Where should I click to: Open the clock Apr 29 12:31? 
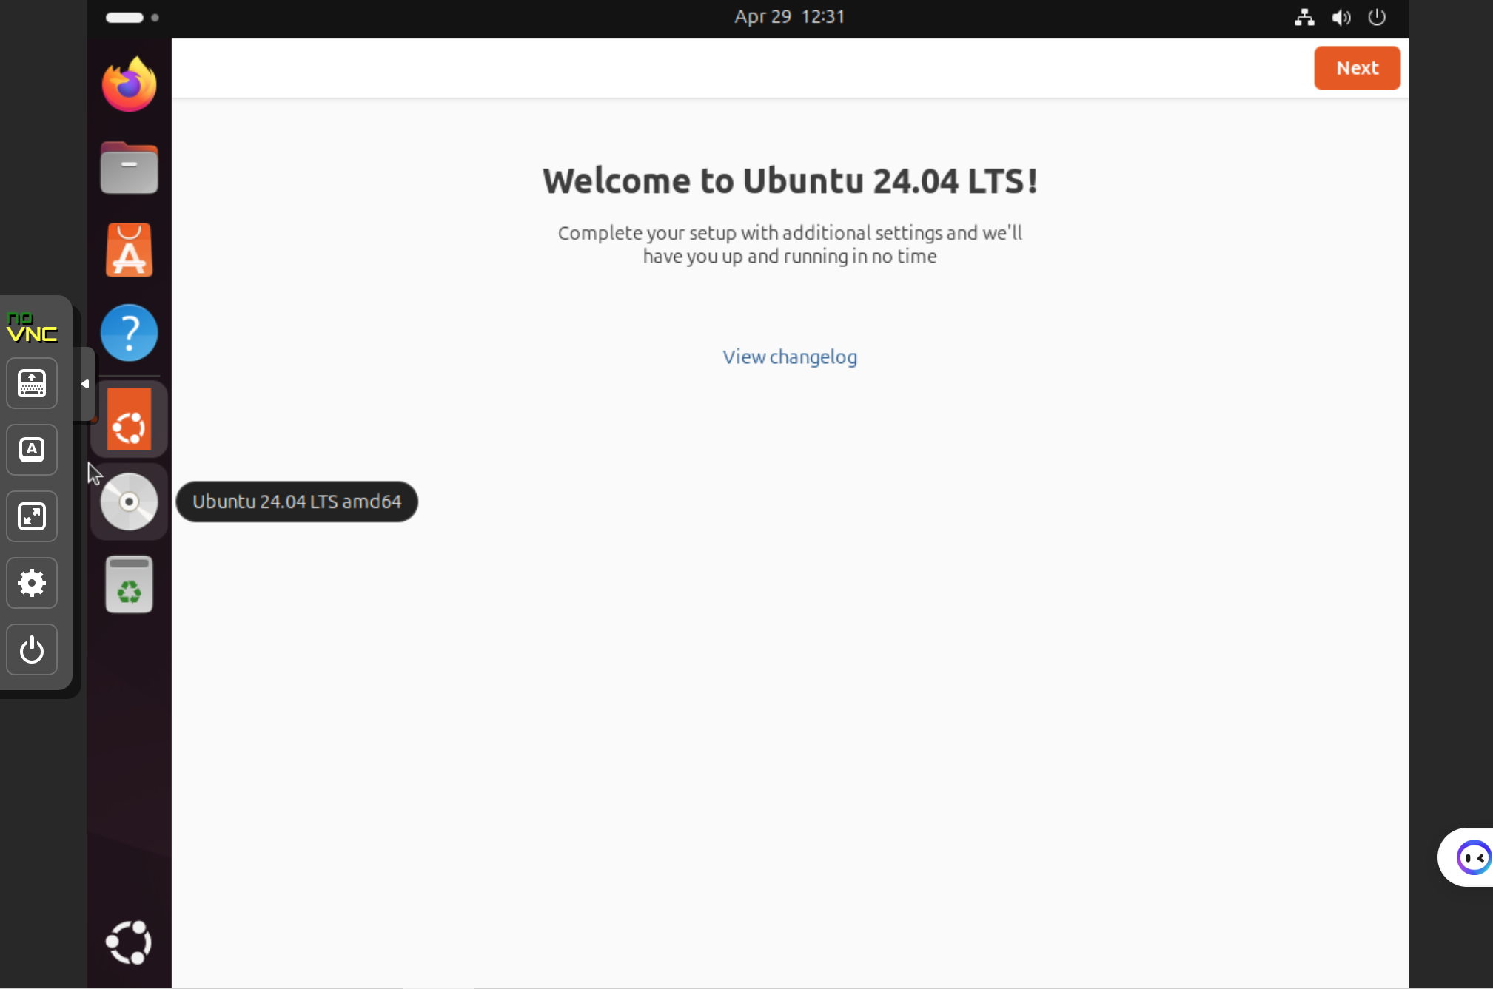[x=789, y=17]
